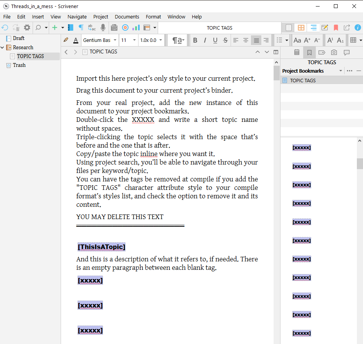Open the Compile (typewriter) tool
Viewport: 363px width, 344px height.
click(114, 28)
